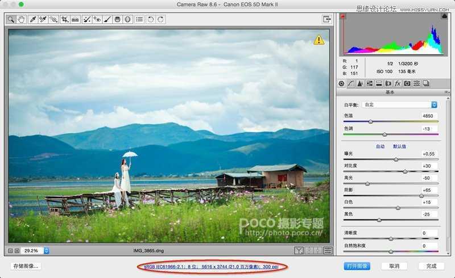The image size is (455, 278).
Task: Open the Snapshots panel tab
Action: [x=425, y=84]
